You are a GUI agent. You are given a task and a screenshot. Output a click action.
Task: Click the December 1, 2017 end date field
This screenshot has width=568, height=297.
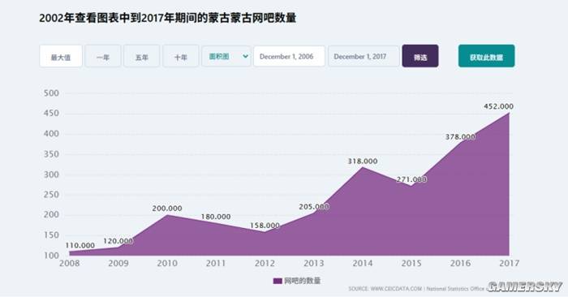[364, 57]
